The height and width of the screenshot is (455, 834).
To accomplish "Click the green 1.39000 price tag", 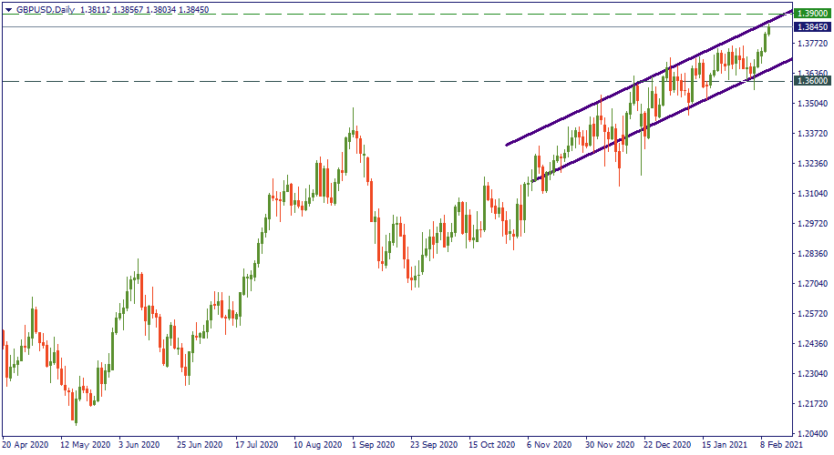I will [x=810, y=15].
